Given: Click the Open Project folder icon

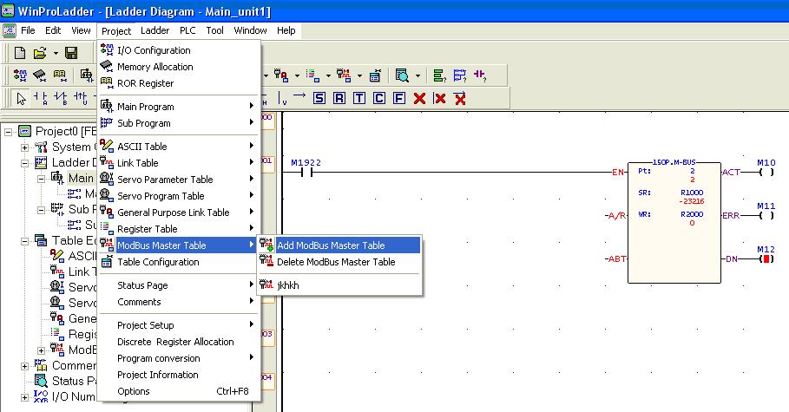Looking at the screenshot, I should tap(40, 52).
